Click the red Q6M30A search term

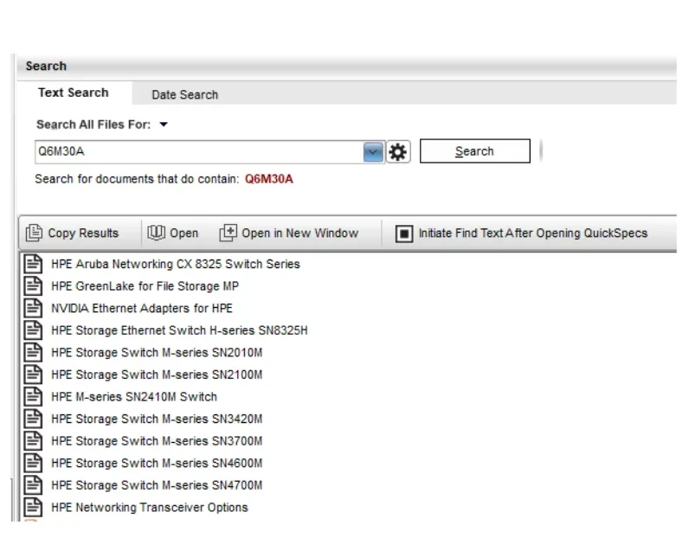[268, 179]
